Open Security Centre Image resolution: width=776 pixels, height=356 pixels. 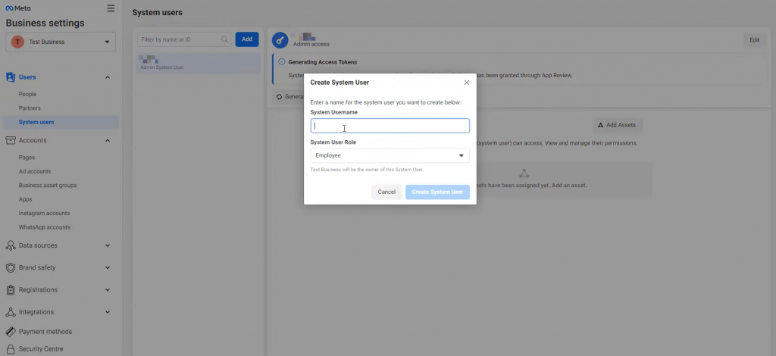tap(41, 349)
